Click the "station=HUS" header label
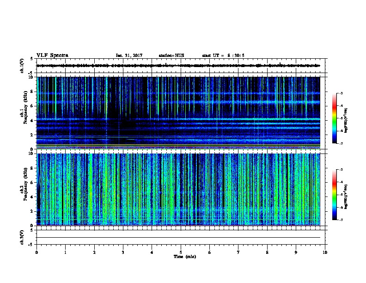This screenshot has width=366, height=283. pyautogui.click(x=171, y=55)
